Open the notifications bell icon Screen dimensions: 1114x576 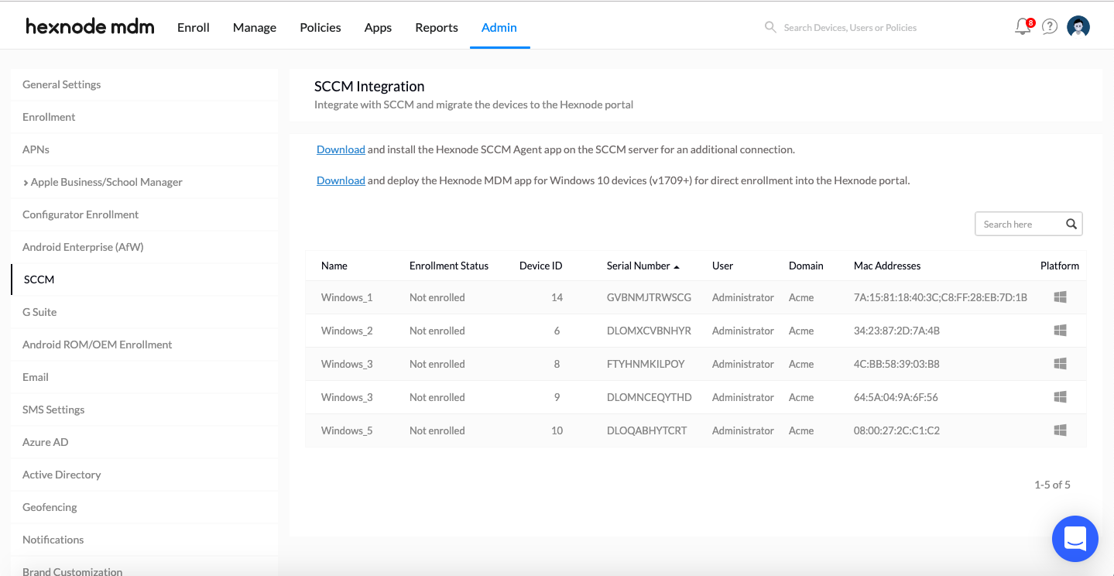point(1023,26)
